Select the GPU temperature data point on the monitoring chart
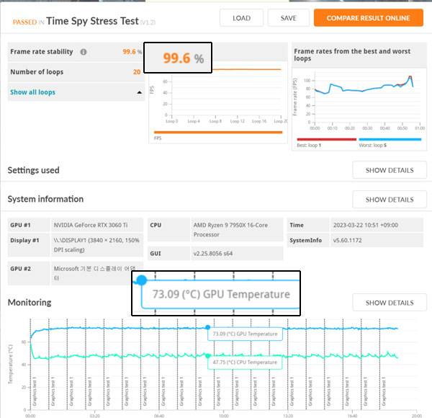Viewport: 432px width, 418px height. (x=207, y=327)
